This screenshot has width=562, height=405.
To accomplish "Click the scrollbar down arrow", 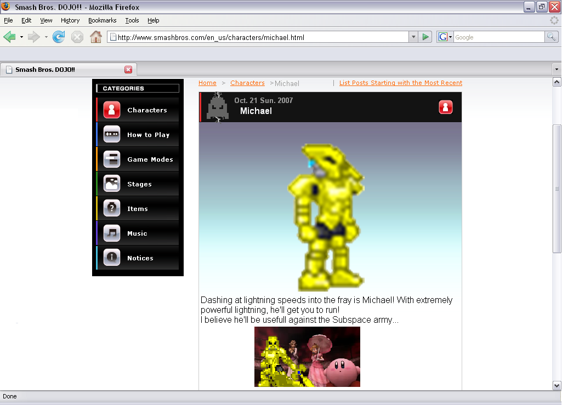I will 557,386.
